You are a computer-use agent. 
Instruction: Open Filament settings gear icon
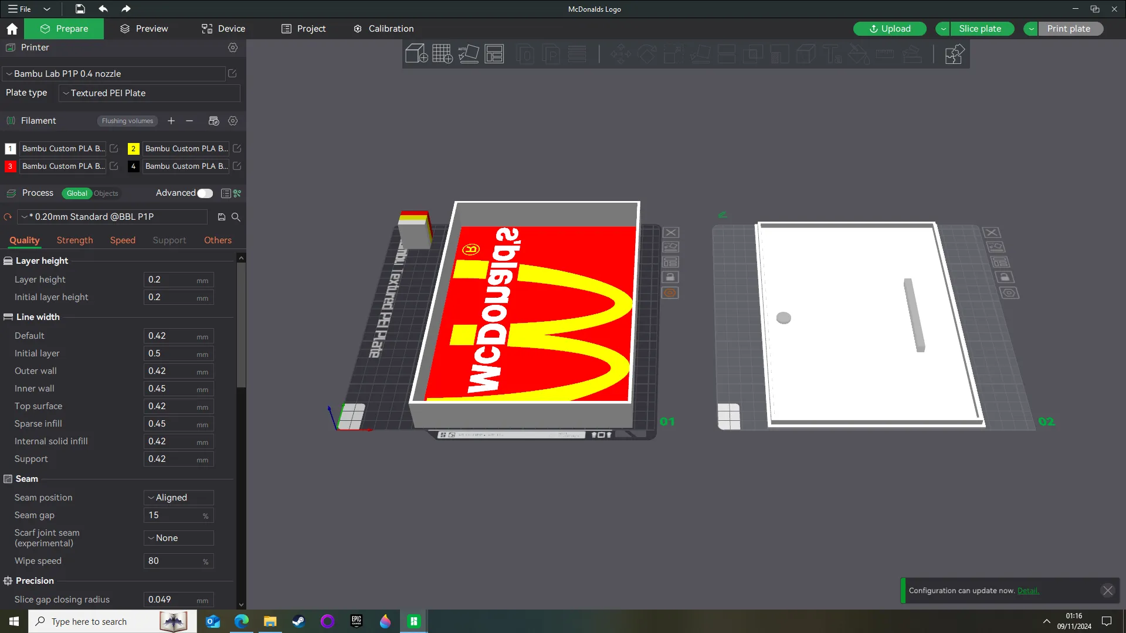pos(233,121)
